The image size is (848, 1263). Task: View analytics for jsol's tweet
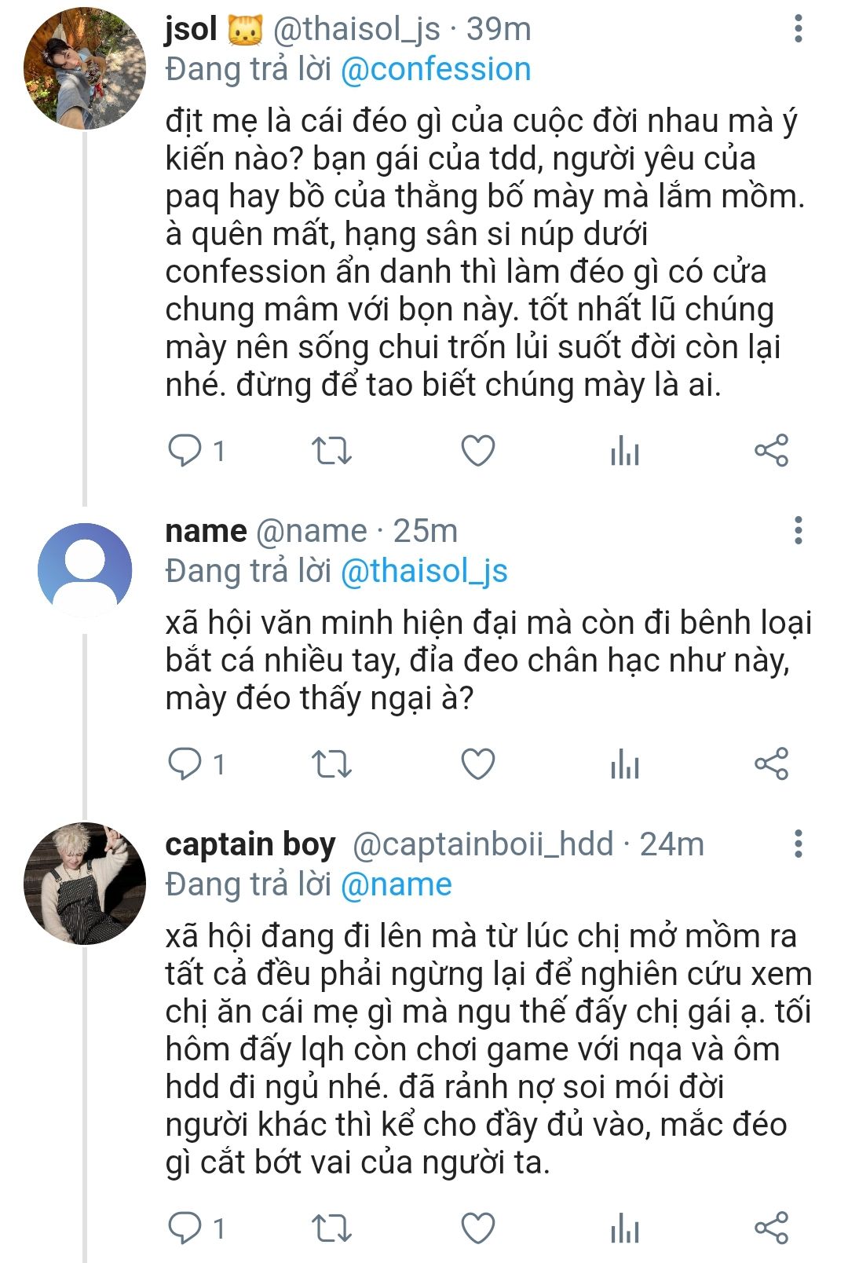pos(625,451)
